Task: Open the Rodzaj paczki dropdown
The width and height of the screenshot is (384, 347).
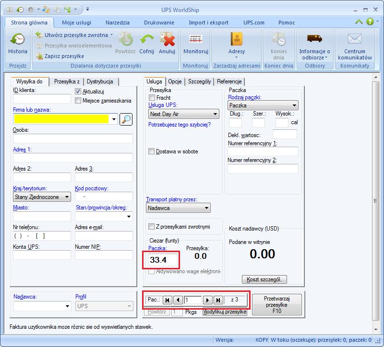Action: coord(294,105)
